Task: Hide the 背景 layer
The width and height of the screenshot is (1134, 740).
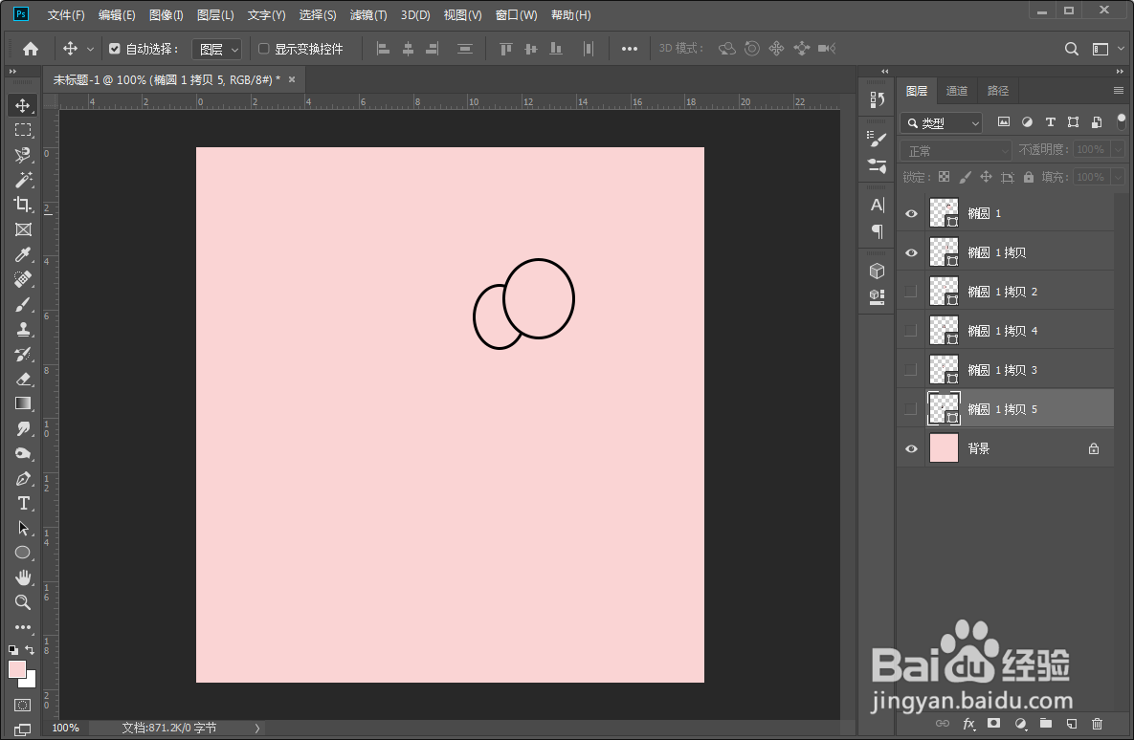Action: pyautogui.click(x=911, y=448)
